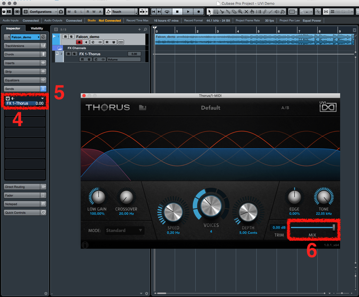This screenshot has width=359, height=297.
Task: Select the Mute X tool
Action: click(246, 12)
